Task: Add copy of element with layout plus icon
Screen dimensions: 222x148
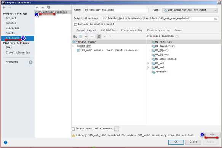Action: pos(86,36)
